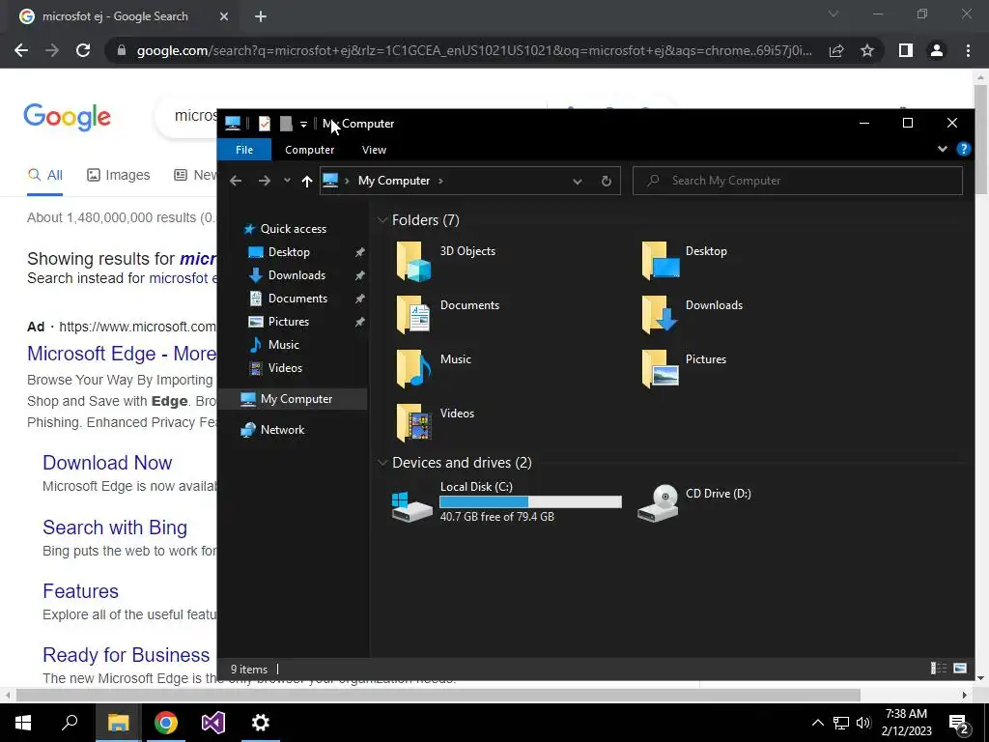
Task: Open address bar history dropdown
Action: pos(578,181)
